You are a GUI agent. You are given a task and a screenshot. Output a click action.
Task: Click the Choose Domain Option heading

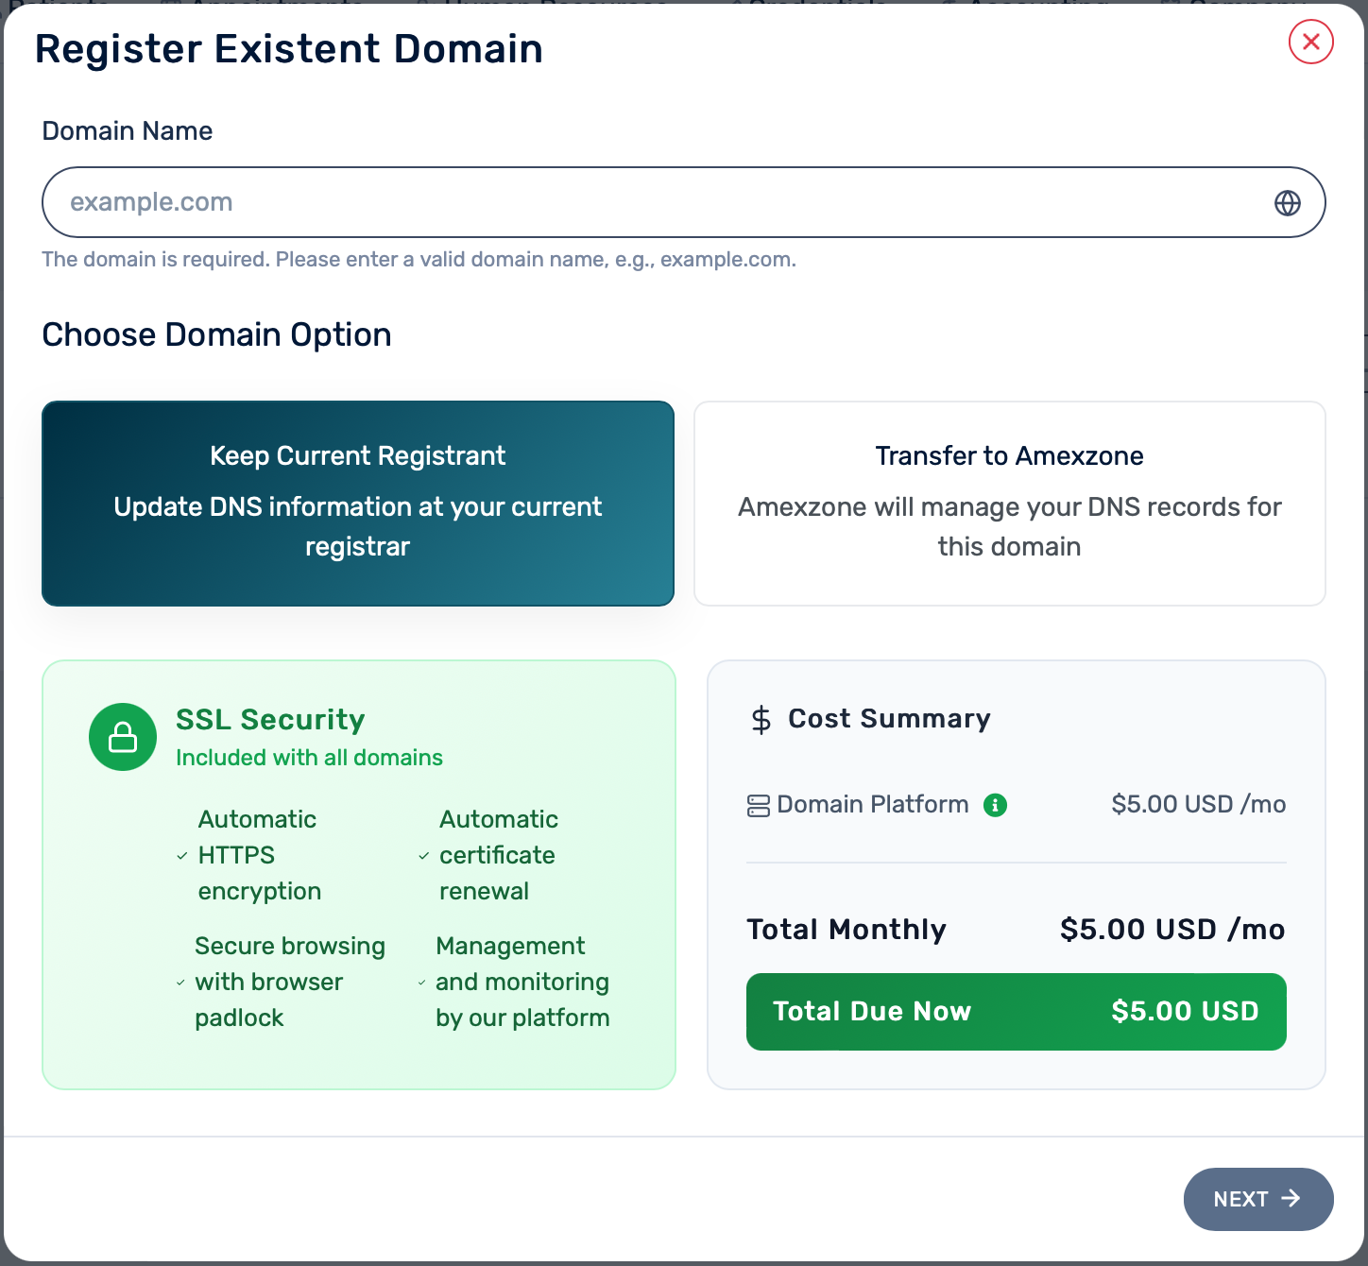(216, 335)
